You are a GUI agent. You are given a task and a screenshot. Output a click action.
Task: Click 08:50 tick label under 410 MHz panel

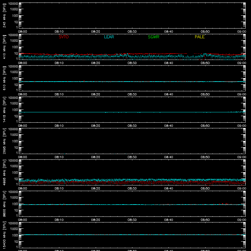coord(205,63)
